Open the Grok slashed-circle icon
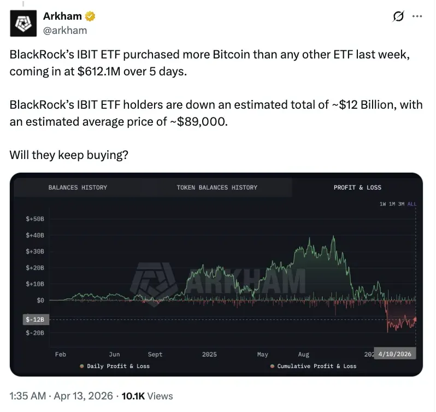Screen dimensions: 436x412 click(399, 17)
